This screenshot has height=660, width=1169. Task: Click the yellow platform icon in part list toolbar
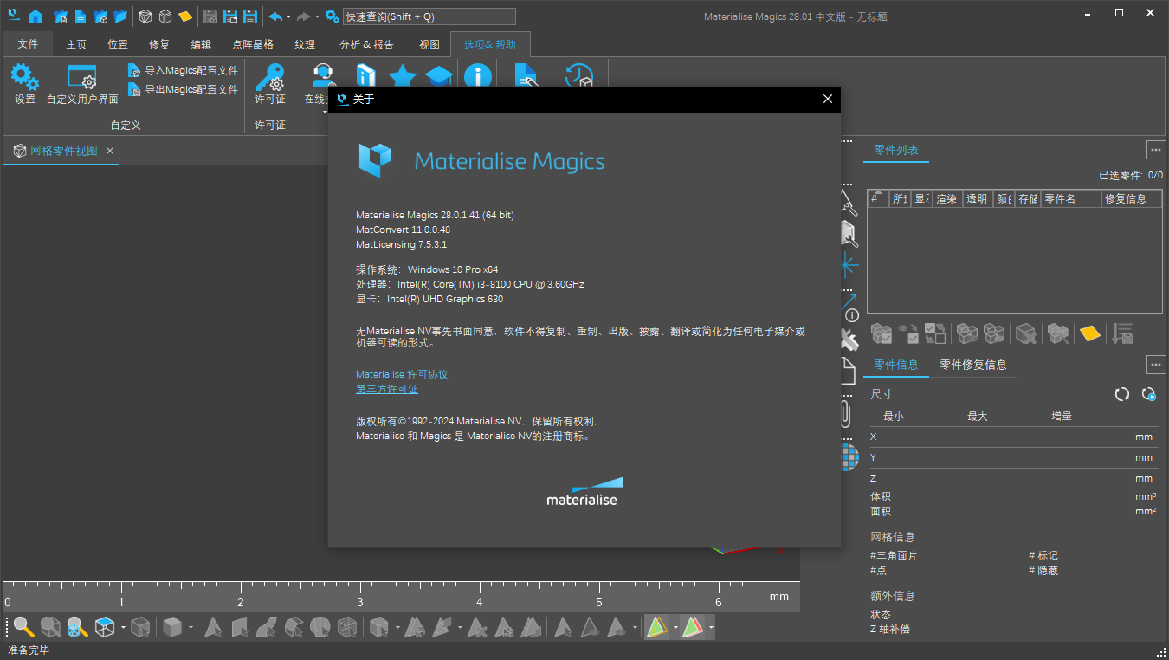[1090, 333]
